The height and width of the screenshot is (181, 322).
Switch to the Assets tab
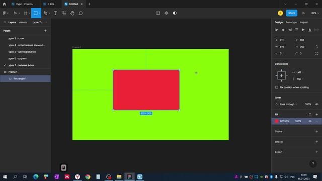[23, 22]
